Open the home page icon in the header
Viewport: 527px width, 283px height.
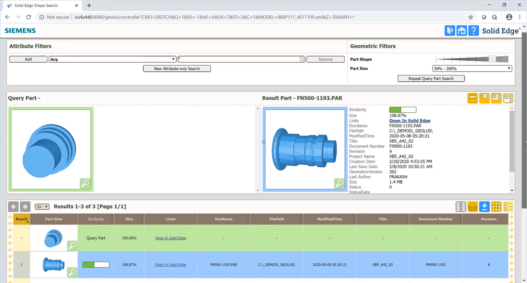[461, 30]
